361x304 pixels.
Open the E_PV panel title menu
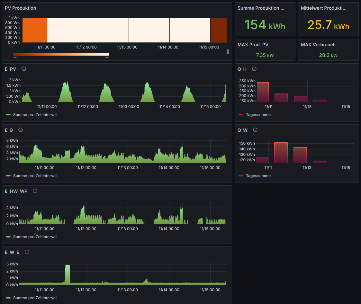coord(10,69)
